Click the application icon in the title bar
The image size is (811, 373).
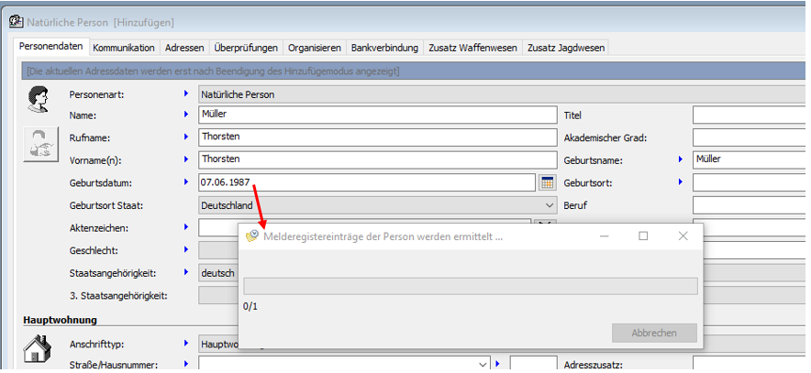tap(15, 21)
